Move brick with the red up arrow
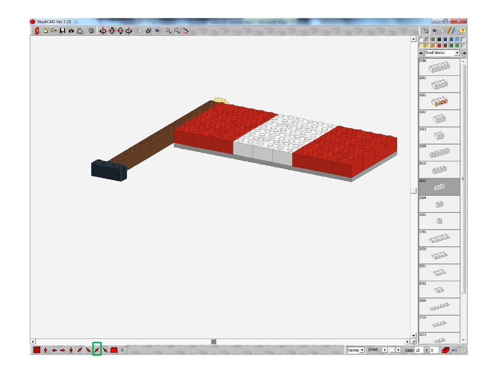Viewport: 497px width, 373px height. tap(45, 350)
